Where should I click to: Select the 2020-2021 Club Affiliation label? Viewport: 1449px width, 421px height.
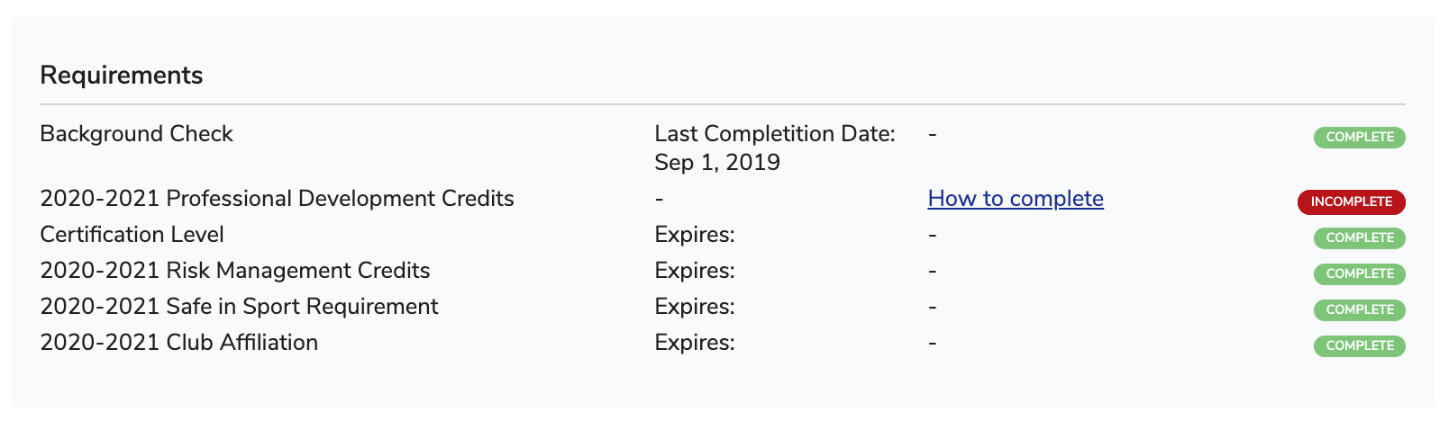[178, 343]
